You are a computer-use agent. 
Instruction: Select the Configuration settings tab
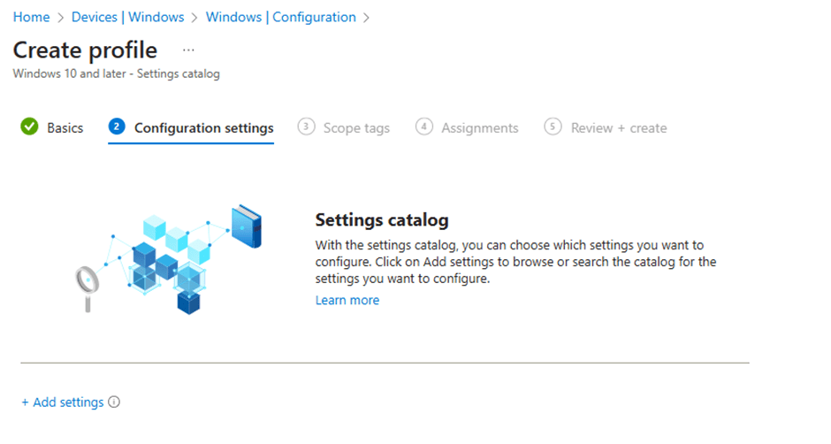203,128
